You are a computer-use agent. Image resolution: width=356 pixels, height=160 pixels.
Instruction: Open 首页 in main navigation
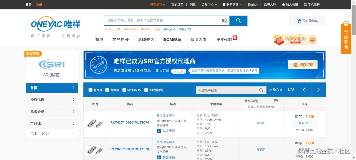tap(99, 40)
